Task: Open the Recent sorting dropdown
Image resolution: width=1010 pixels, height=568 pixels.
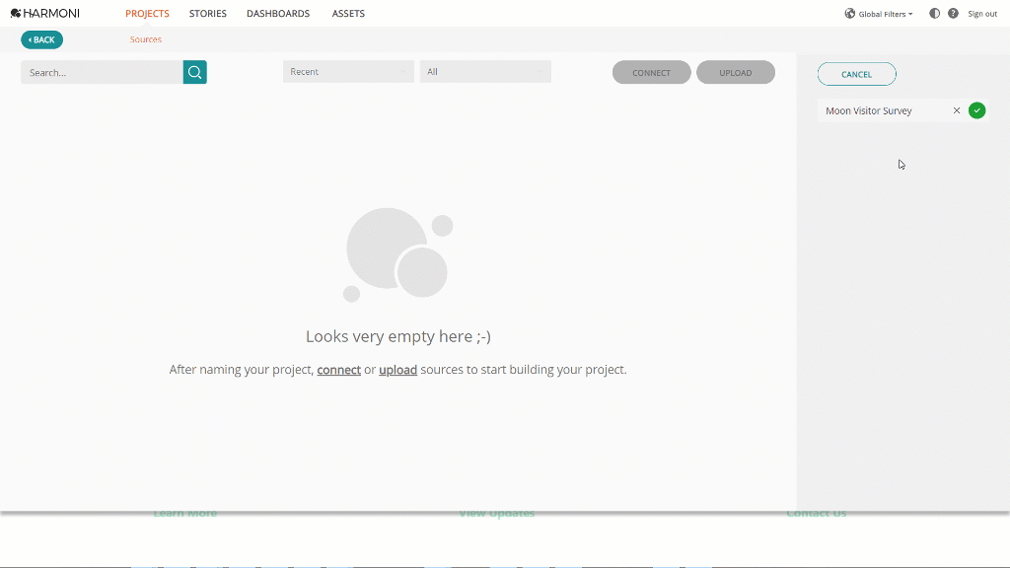Action: tap(348, 71)
